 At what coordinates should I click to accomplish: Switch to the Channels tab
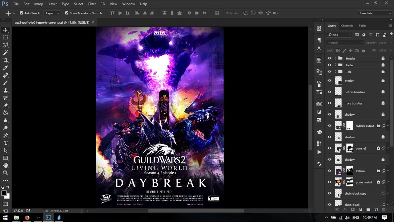347,26
